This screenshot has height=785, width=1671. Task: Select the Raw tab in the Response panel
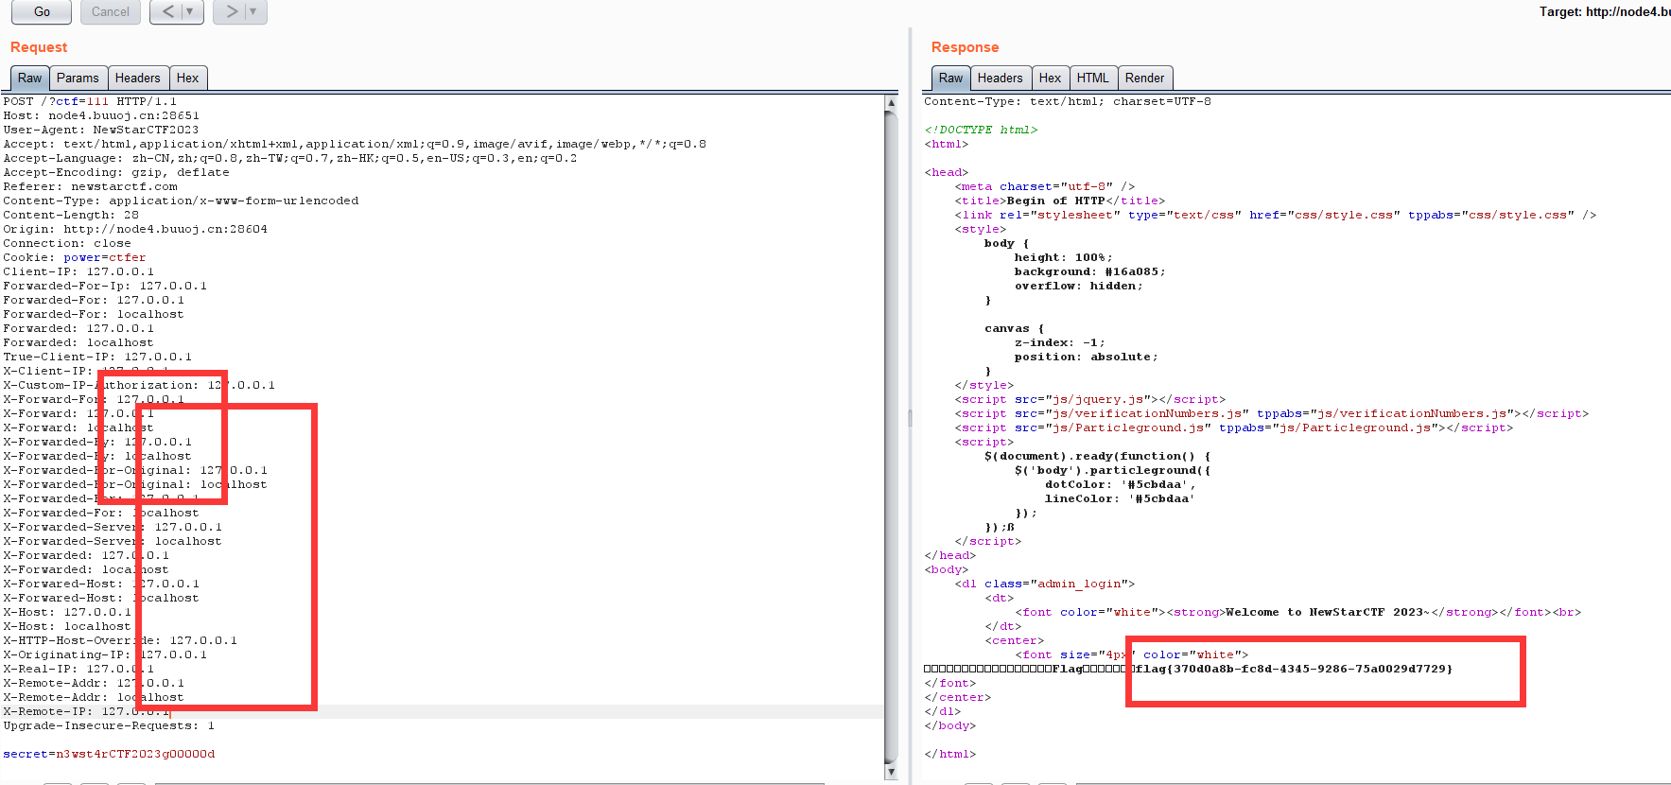[x=951, y=78]
